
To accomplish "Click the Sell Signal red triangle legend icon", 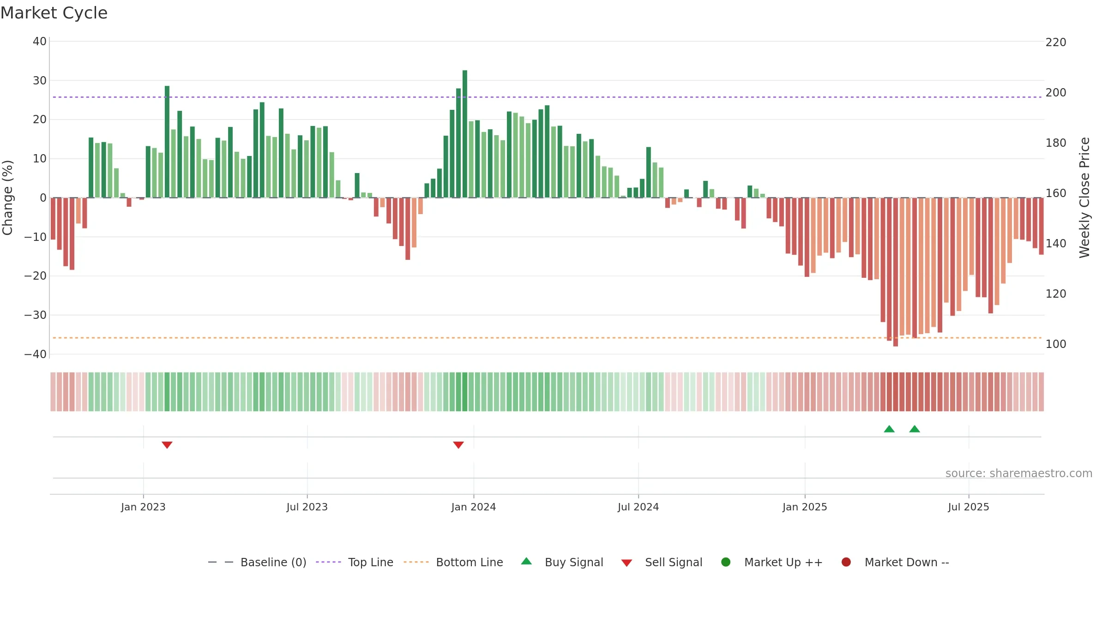I will pos(626,563).
